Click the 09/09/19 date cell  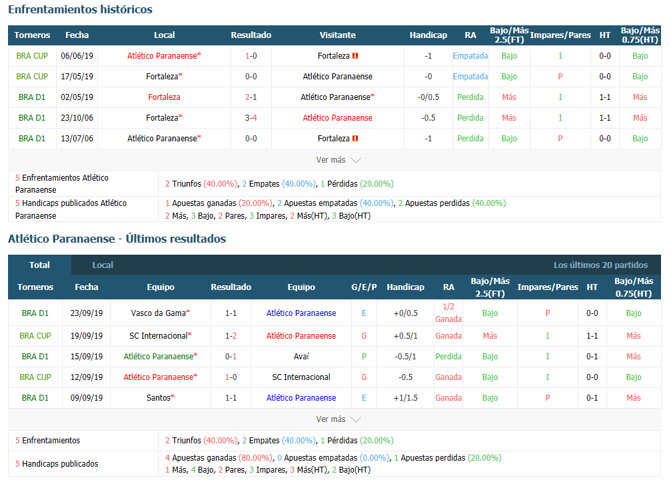pyautogui.click(x=87, y=397)
